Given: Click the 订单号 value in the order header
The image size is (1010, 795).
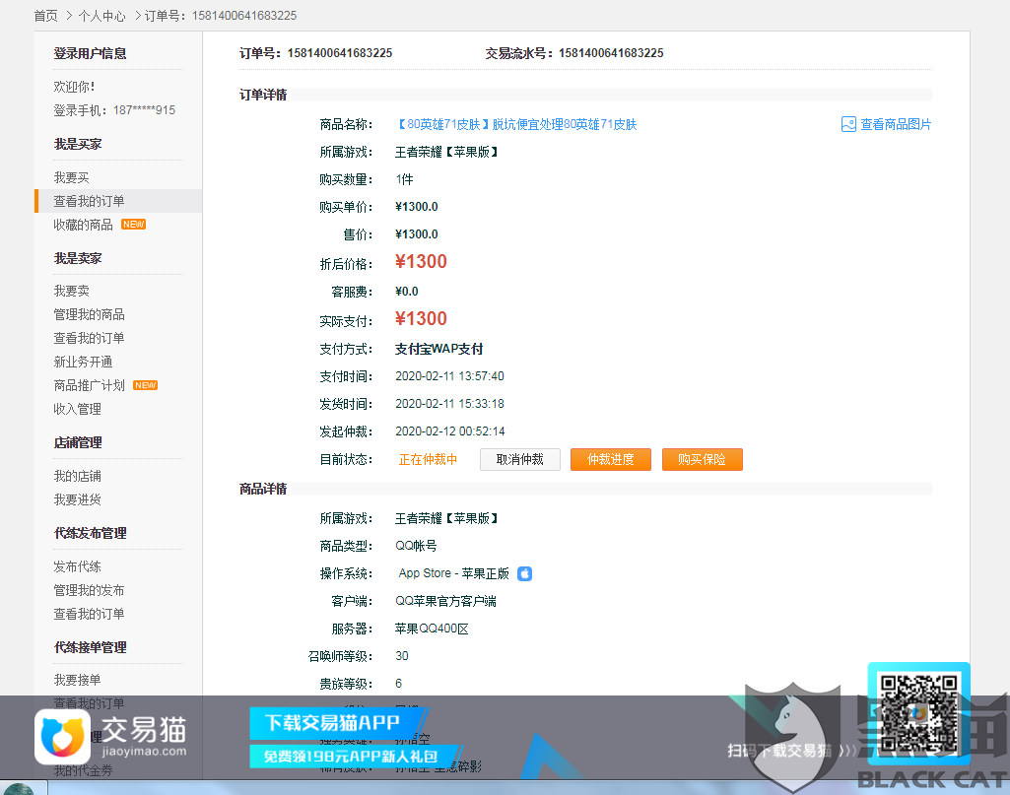Looking at the screenshot, I should coord(340,53).
